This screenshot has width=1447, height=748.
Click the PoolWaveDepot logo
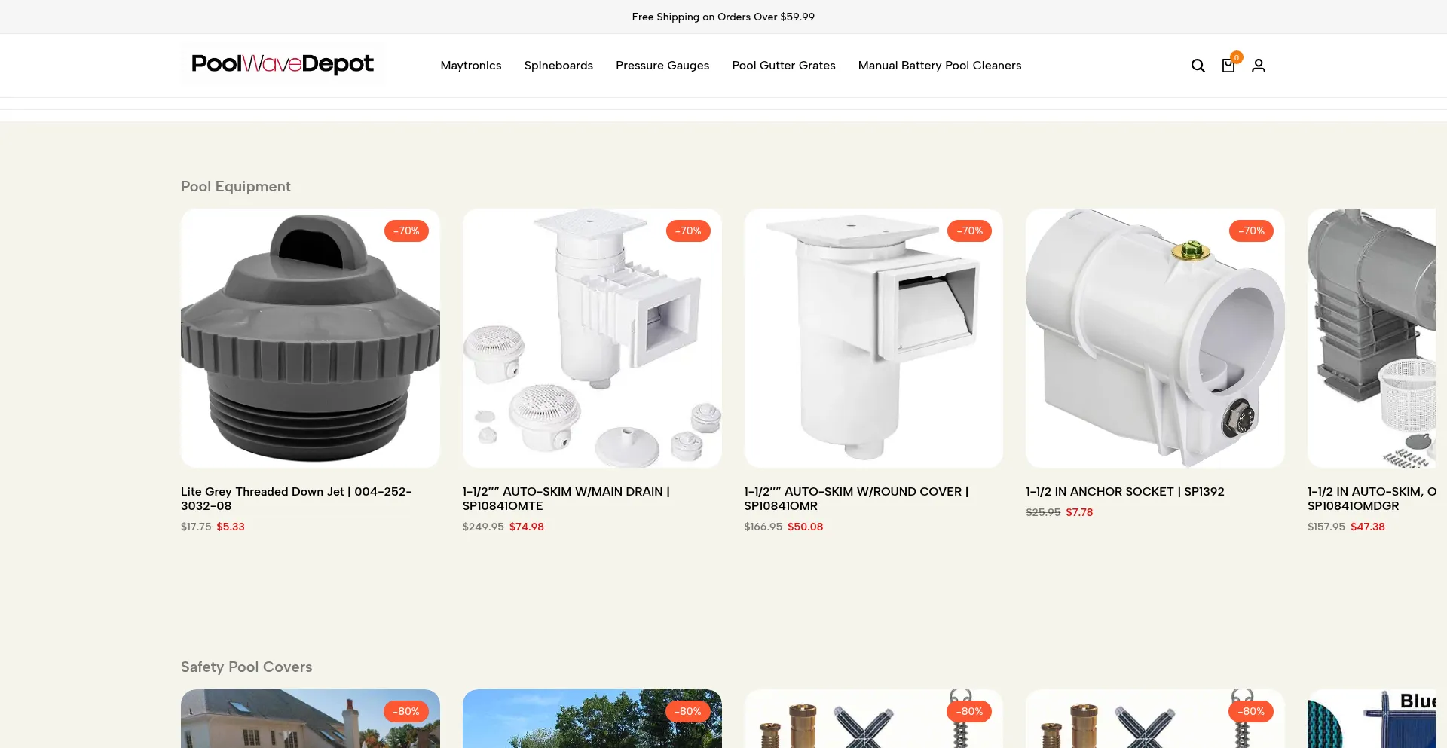click(283, 64)
